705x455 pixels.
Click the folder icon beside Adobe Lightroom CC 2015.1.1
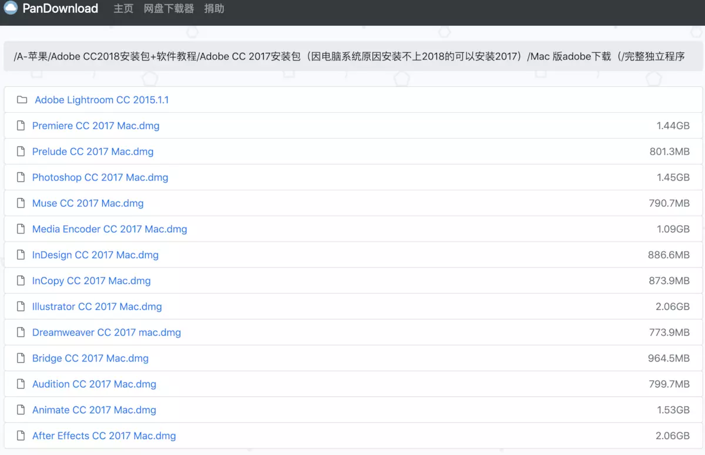coord(22,100)
